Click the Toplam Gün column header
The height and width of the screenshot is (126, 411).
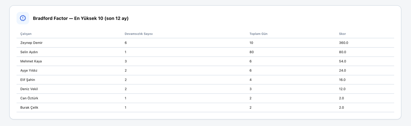pos(258,34)
